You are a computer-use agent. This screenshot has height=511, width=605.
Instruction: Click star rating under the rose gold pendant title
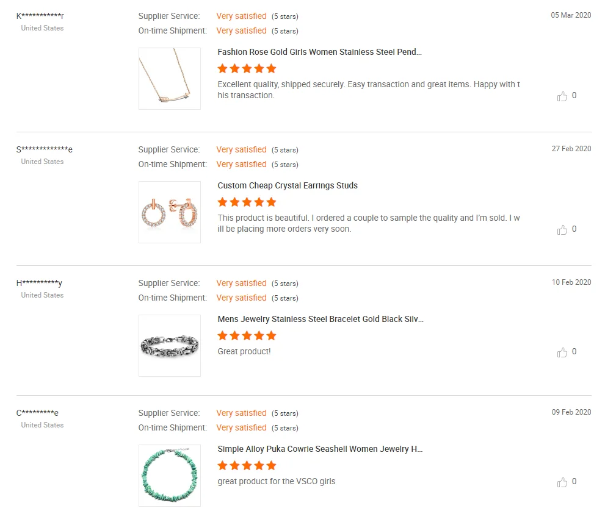click(247, 69)
